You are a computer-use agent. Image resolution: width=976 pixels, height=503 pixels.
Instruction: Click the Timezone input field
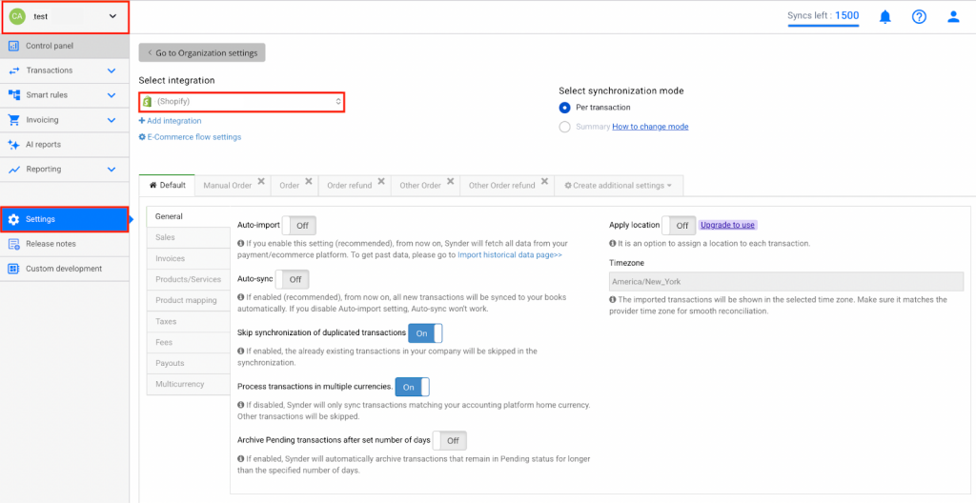pyautogui.click(x=785, y=282)
